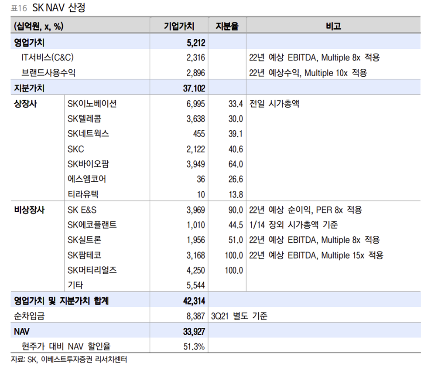Screen dimensions: 431x370
Task: Click the 'SK네트웍스' row label
Action: [88, 134]
